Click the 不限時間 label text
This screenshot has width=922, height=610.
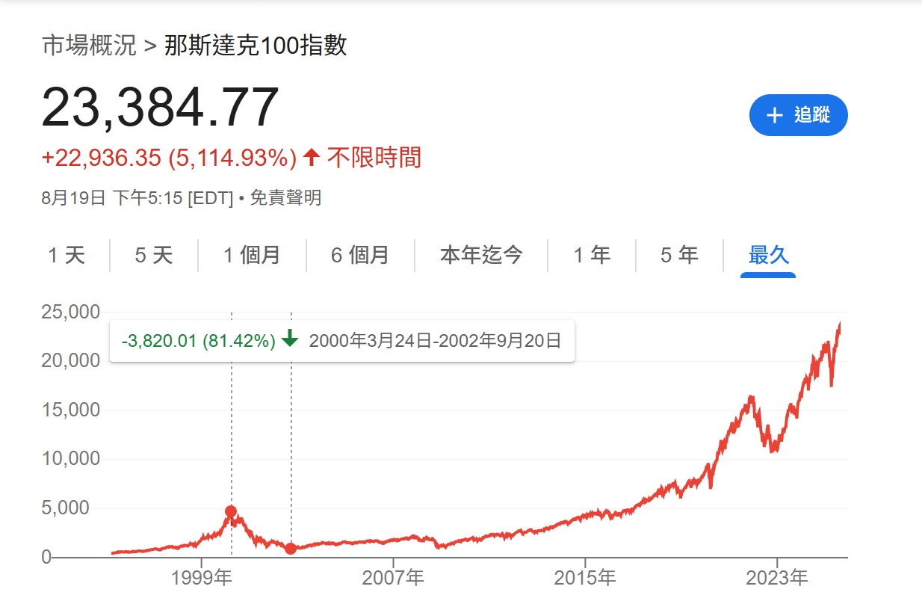374,158
